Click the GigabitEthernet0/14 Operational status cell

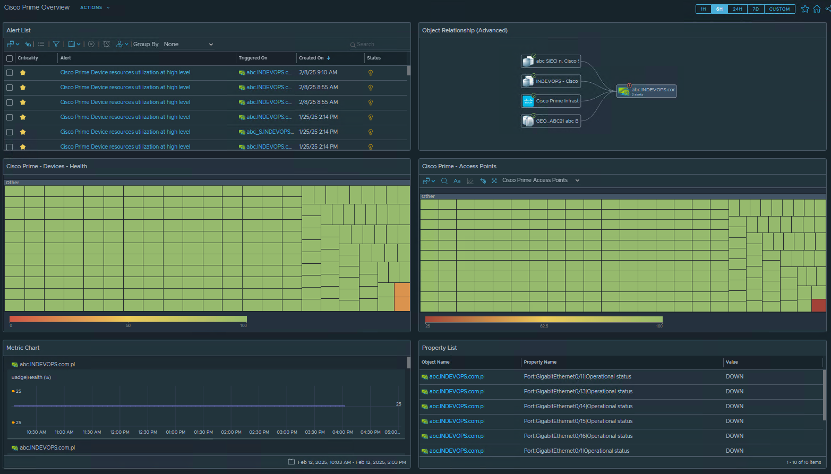click(x=578, y=407)
